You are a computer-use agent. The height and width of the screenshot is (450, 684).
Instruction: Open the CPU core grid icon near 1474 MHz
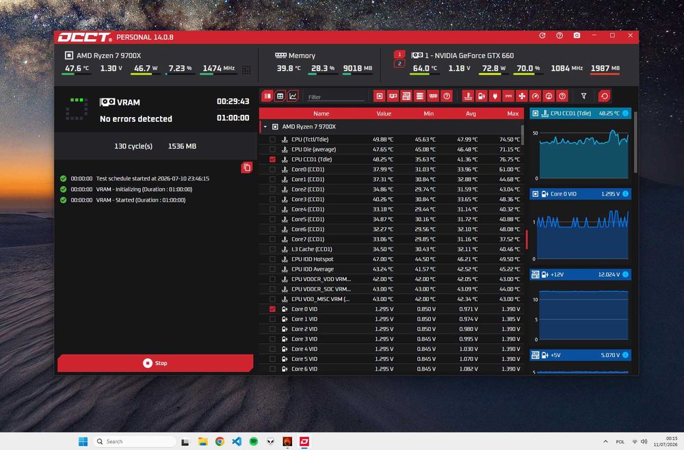(x=246, y=70)
